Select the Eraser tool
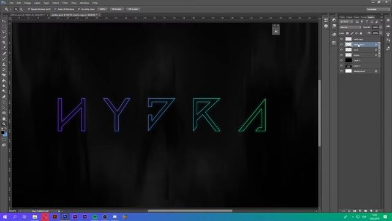Screen dimensions: 392x221 [x=4, y=75]
